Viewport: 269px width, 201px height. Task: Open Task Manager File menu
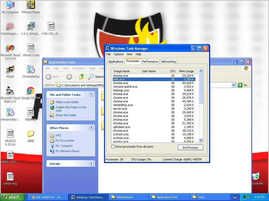tap(108, 54)
